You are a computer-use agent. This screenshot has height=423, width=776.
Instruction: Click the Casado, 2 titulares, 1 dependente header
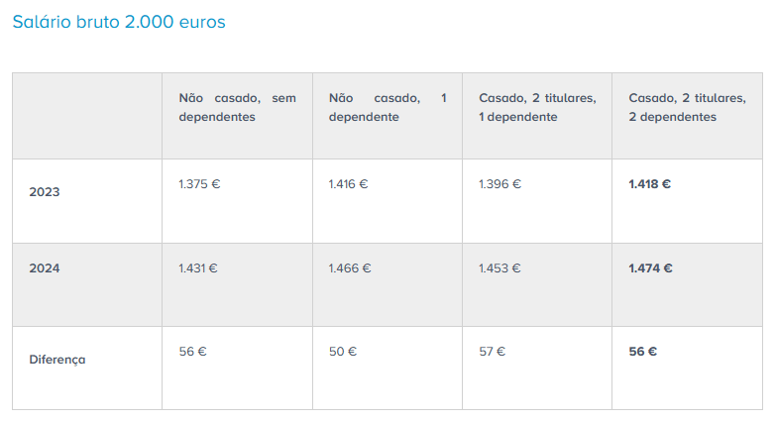pos(537,107)
